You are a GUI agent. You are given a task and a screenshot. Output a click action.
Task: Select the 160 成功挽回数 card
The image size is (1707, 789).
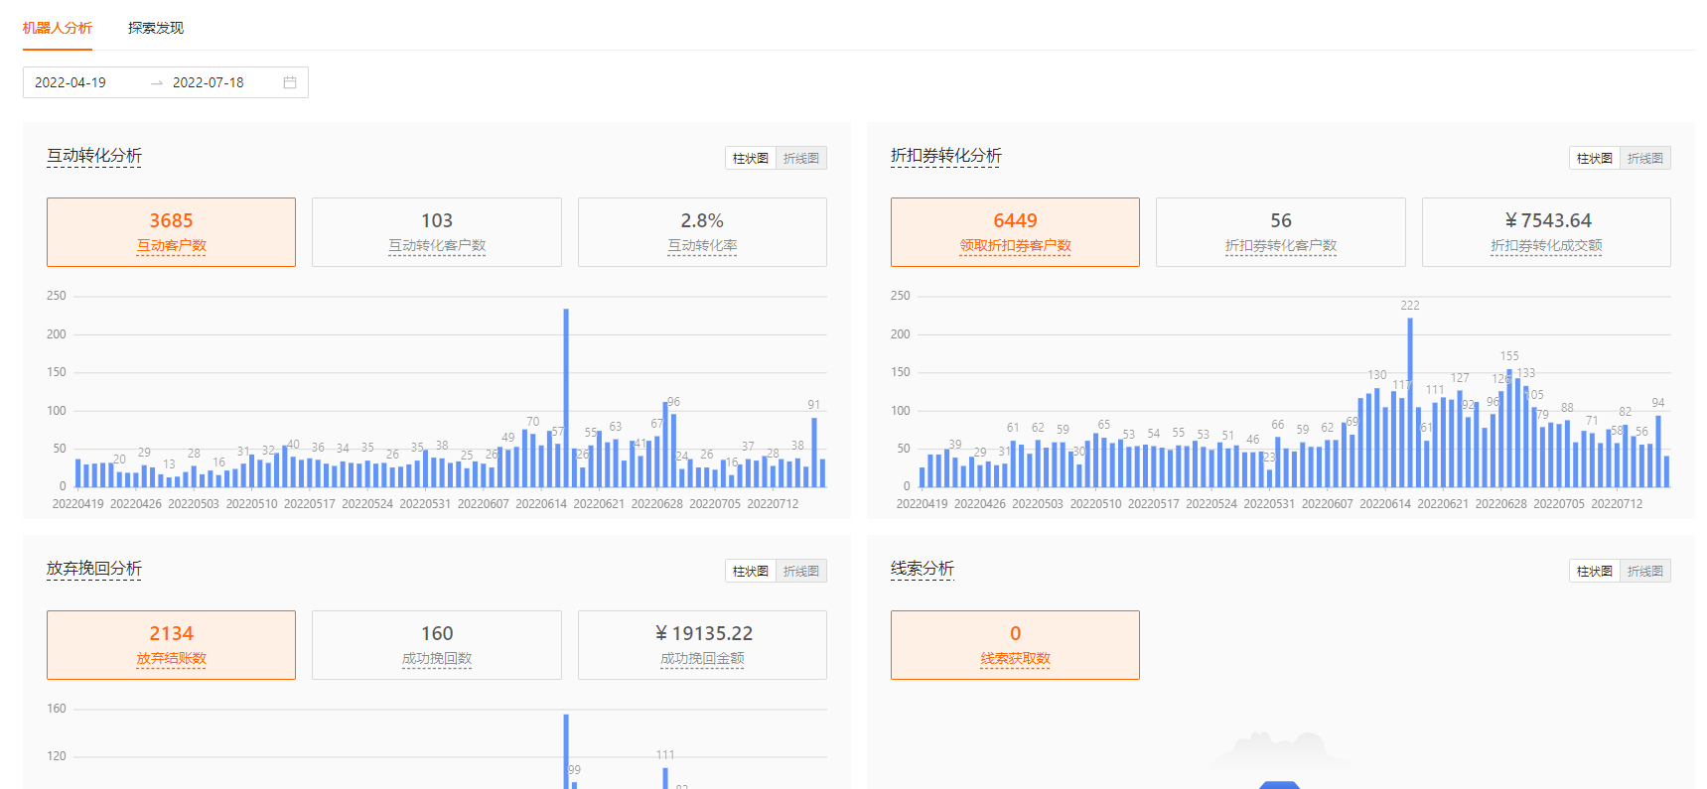(437, 645)
